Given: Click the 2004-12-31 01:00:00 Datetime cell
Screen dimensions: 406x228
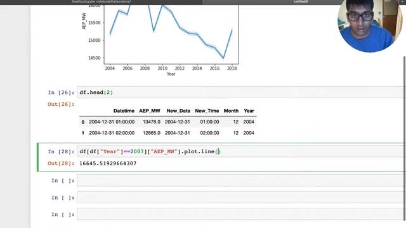Looking at the screenshot, I should click(x=112, y=122).
